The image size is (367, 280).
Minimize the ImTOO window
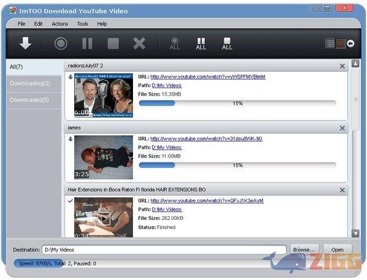(x=316, y=9)
